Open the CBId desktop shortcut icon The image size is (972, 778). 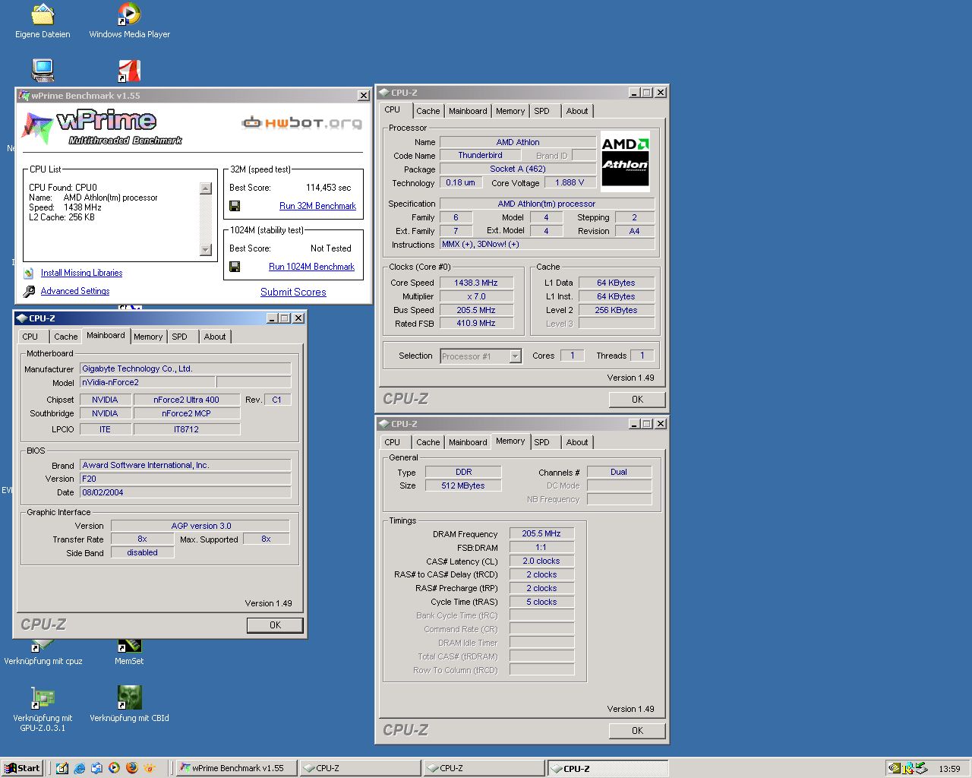(129, 697)
